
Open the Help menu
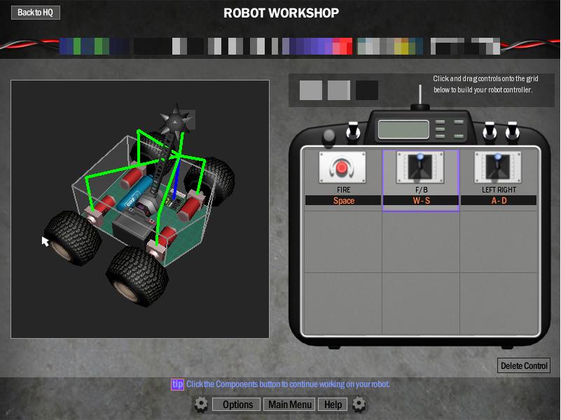click(x=333, y=405)
